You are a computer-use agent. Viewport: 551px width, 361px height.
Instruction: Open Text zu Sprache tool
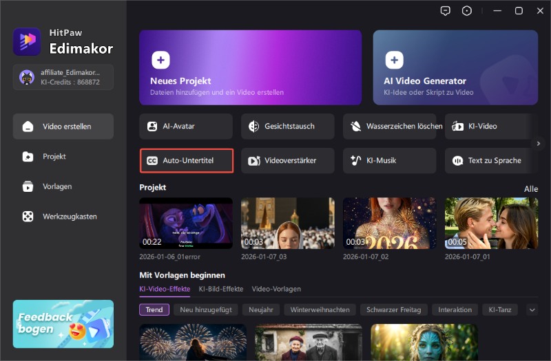[491, 161]
